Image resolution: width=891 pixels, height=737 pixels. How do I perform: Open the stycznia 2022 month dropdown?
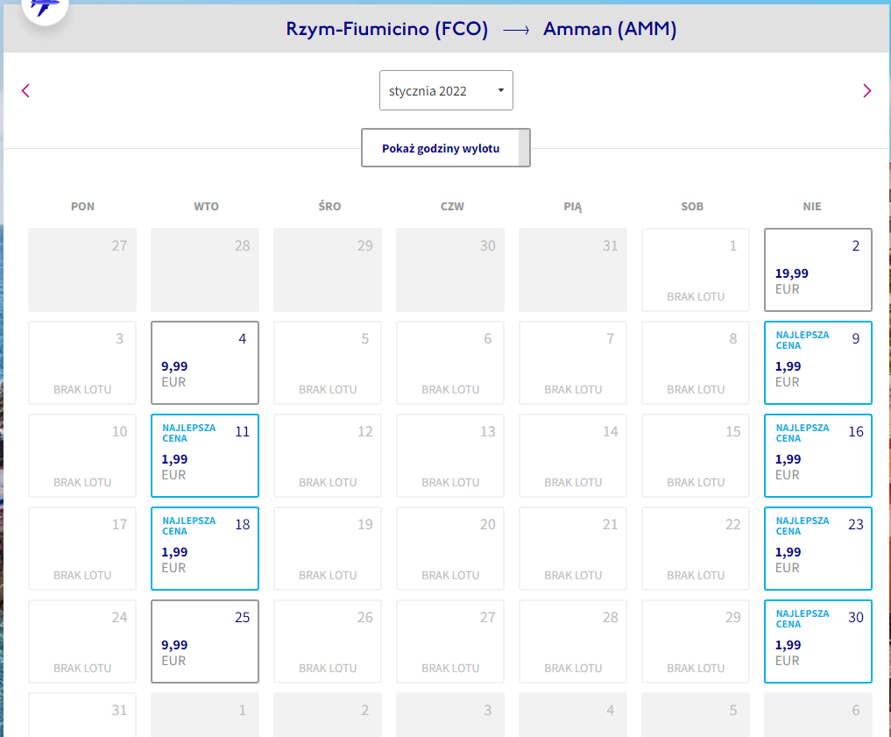coord(446,90)
